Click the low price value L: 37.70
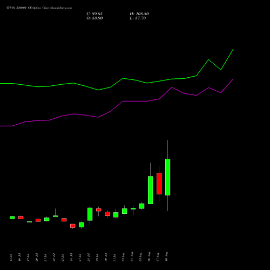270x270 pixels. tap(138, 18)
